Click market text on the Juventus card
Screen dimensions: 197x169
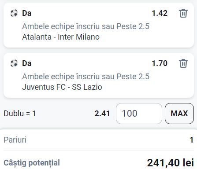pyautogui.click(x=85, y=77)
